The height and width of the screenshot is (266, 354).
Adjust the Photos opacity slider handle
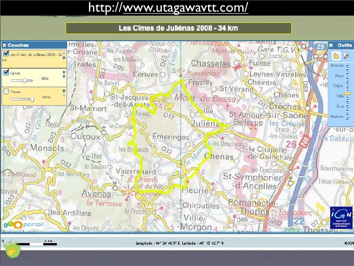[x=32, y=99]
